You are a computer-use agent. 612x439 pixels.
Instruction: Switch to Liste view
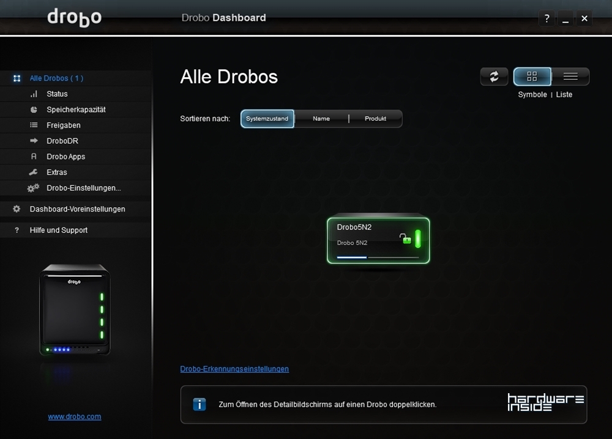coord(570,76)
